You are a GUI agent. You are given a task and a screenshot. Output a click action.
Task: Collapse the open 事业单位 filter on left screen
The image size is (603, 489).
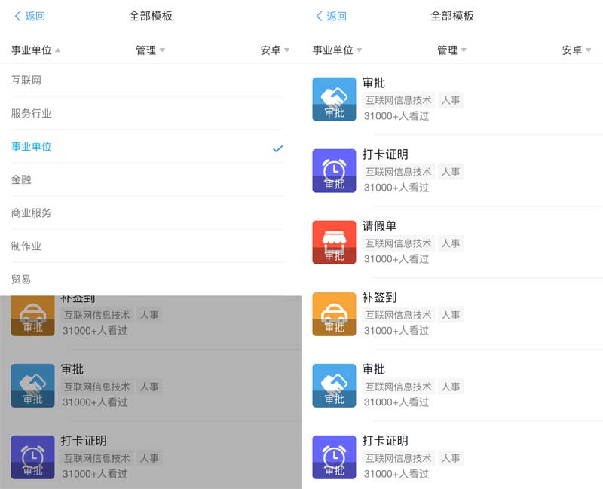tap(35, 50)
